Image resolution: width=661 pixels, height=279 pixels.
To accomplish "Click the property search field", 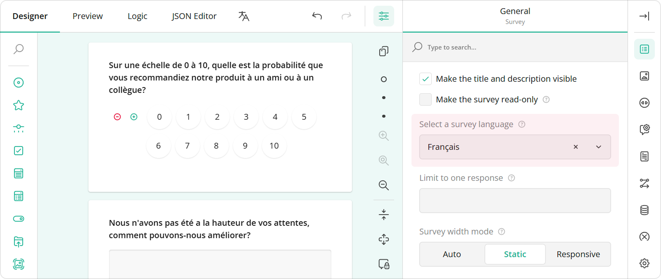I will coord(515,47).
